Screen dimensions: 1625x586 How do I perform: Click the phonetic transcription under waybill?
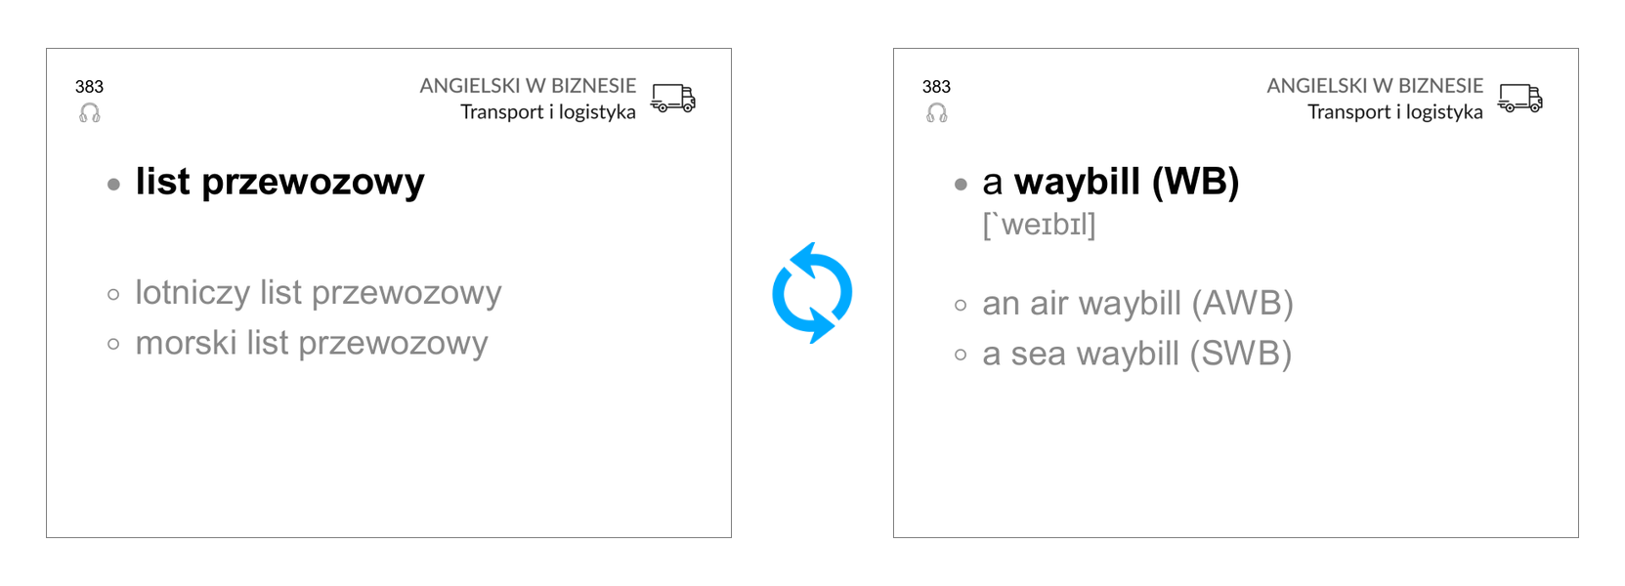point(1039,225)
